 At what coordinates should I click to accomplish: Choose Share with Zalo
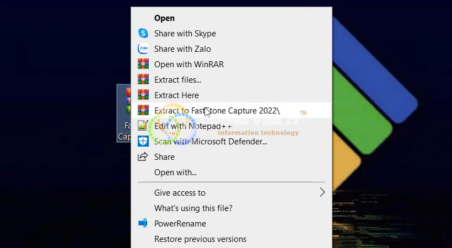click(x=232, y=48)
